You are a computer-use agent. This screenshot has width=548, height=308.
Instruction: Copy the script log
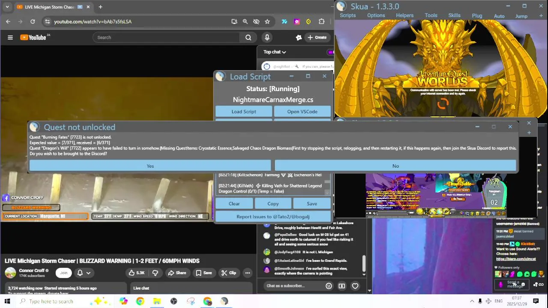273,204
